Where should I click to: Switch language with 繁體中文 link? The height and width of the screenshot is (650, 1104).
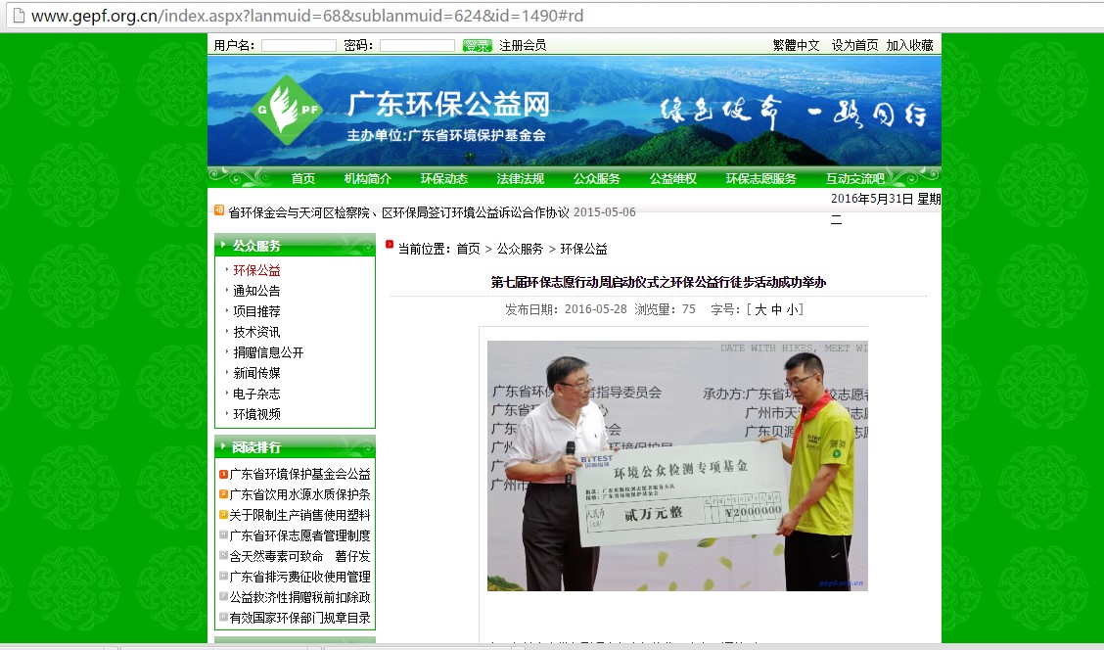797,45
